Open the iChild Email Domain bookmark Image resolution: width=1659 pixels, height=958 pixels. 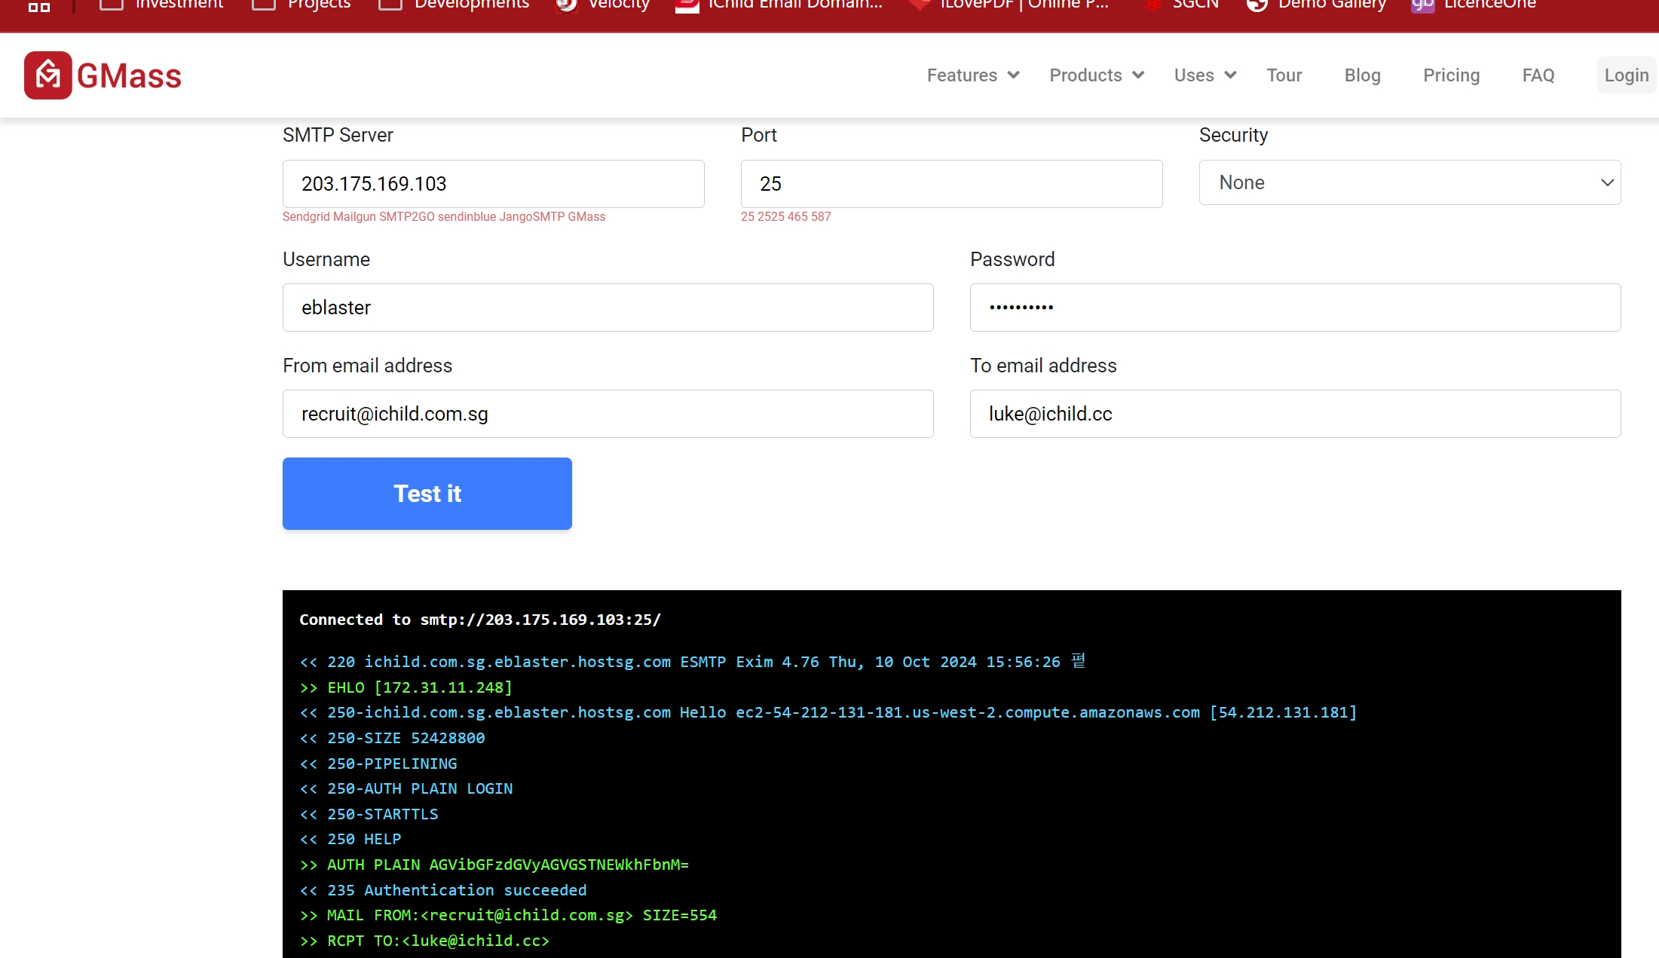click(779, 5)
